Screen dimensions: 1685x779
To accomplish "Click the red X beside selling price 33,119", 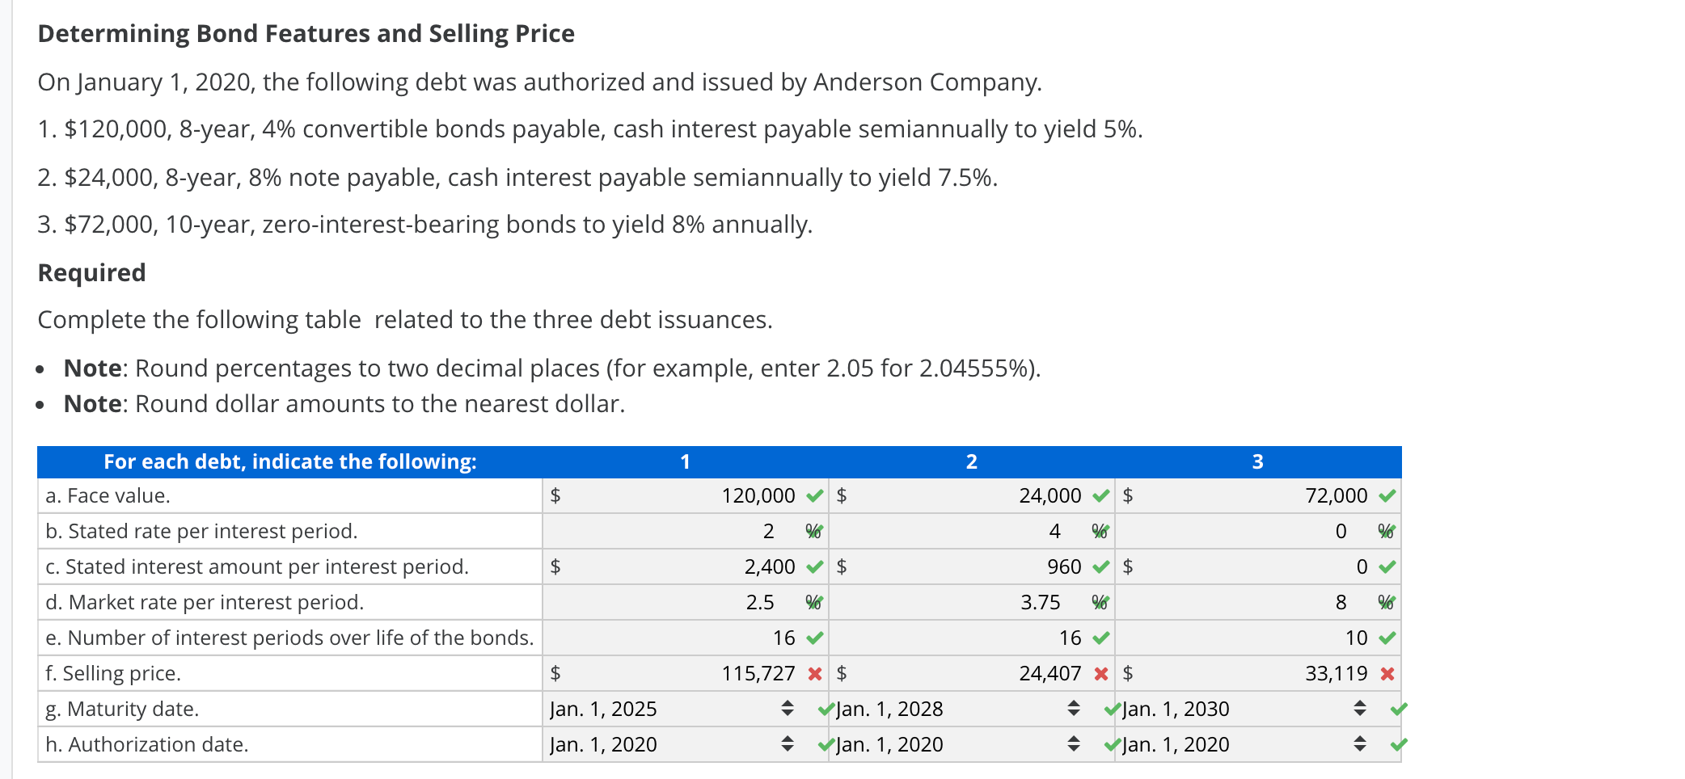I will pos(1387,673).
